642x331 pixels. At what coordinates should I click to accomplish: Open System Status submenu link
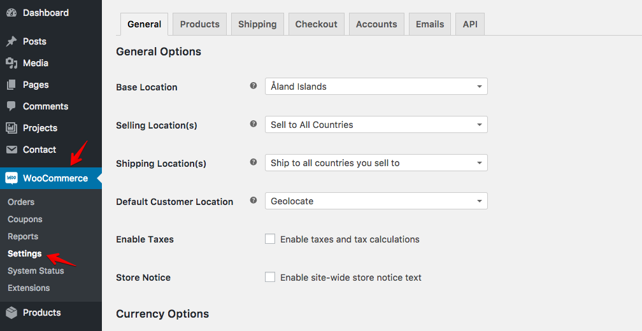(36, 271)
